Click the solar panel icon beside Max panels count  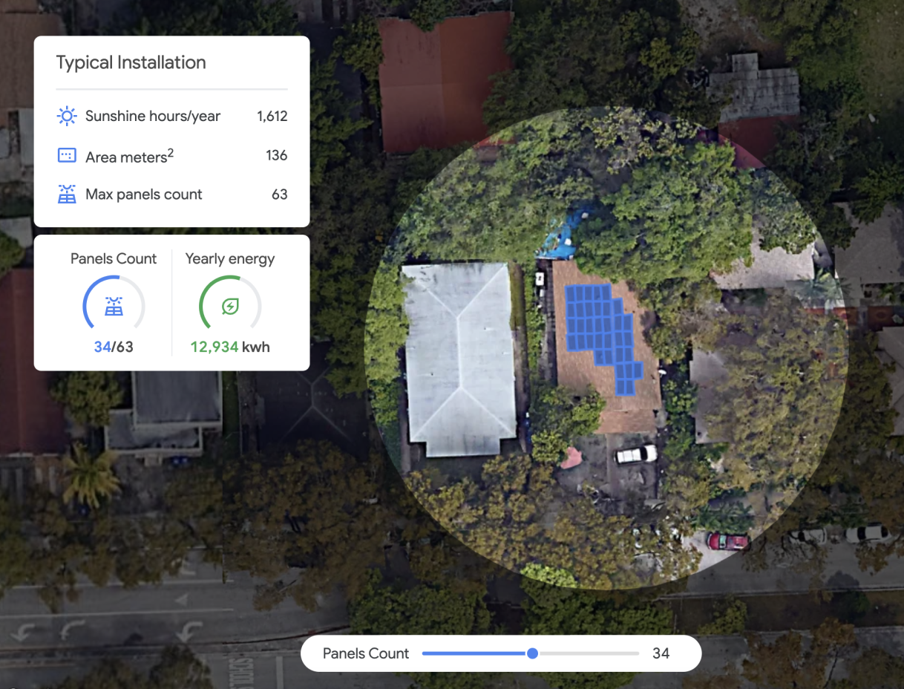[x=67, y=195]
